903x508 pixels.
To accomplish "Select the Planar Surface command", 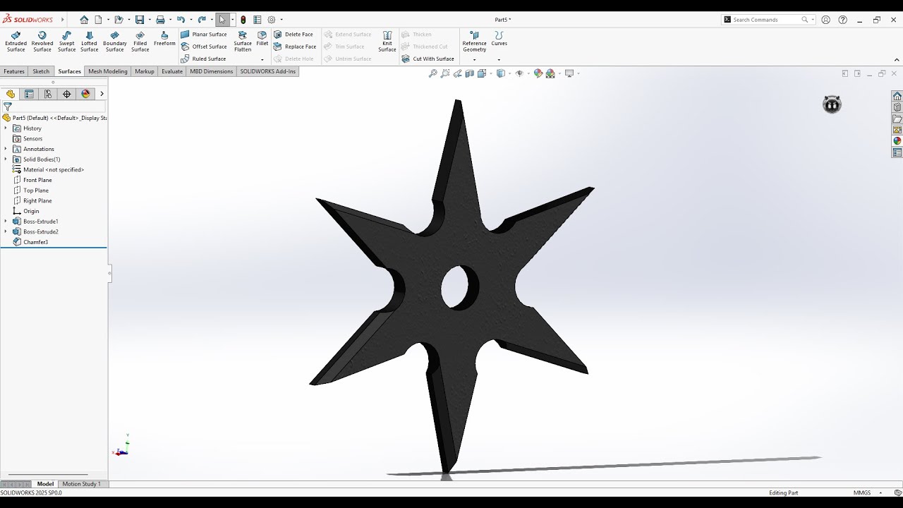I will tap(204, 35).
